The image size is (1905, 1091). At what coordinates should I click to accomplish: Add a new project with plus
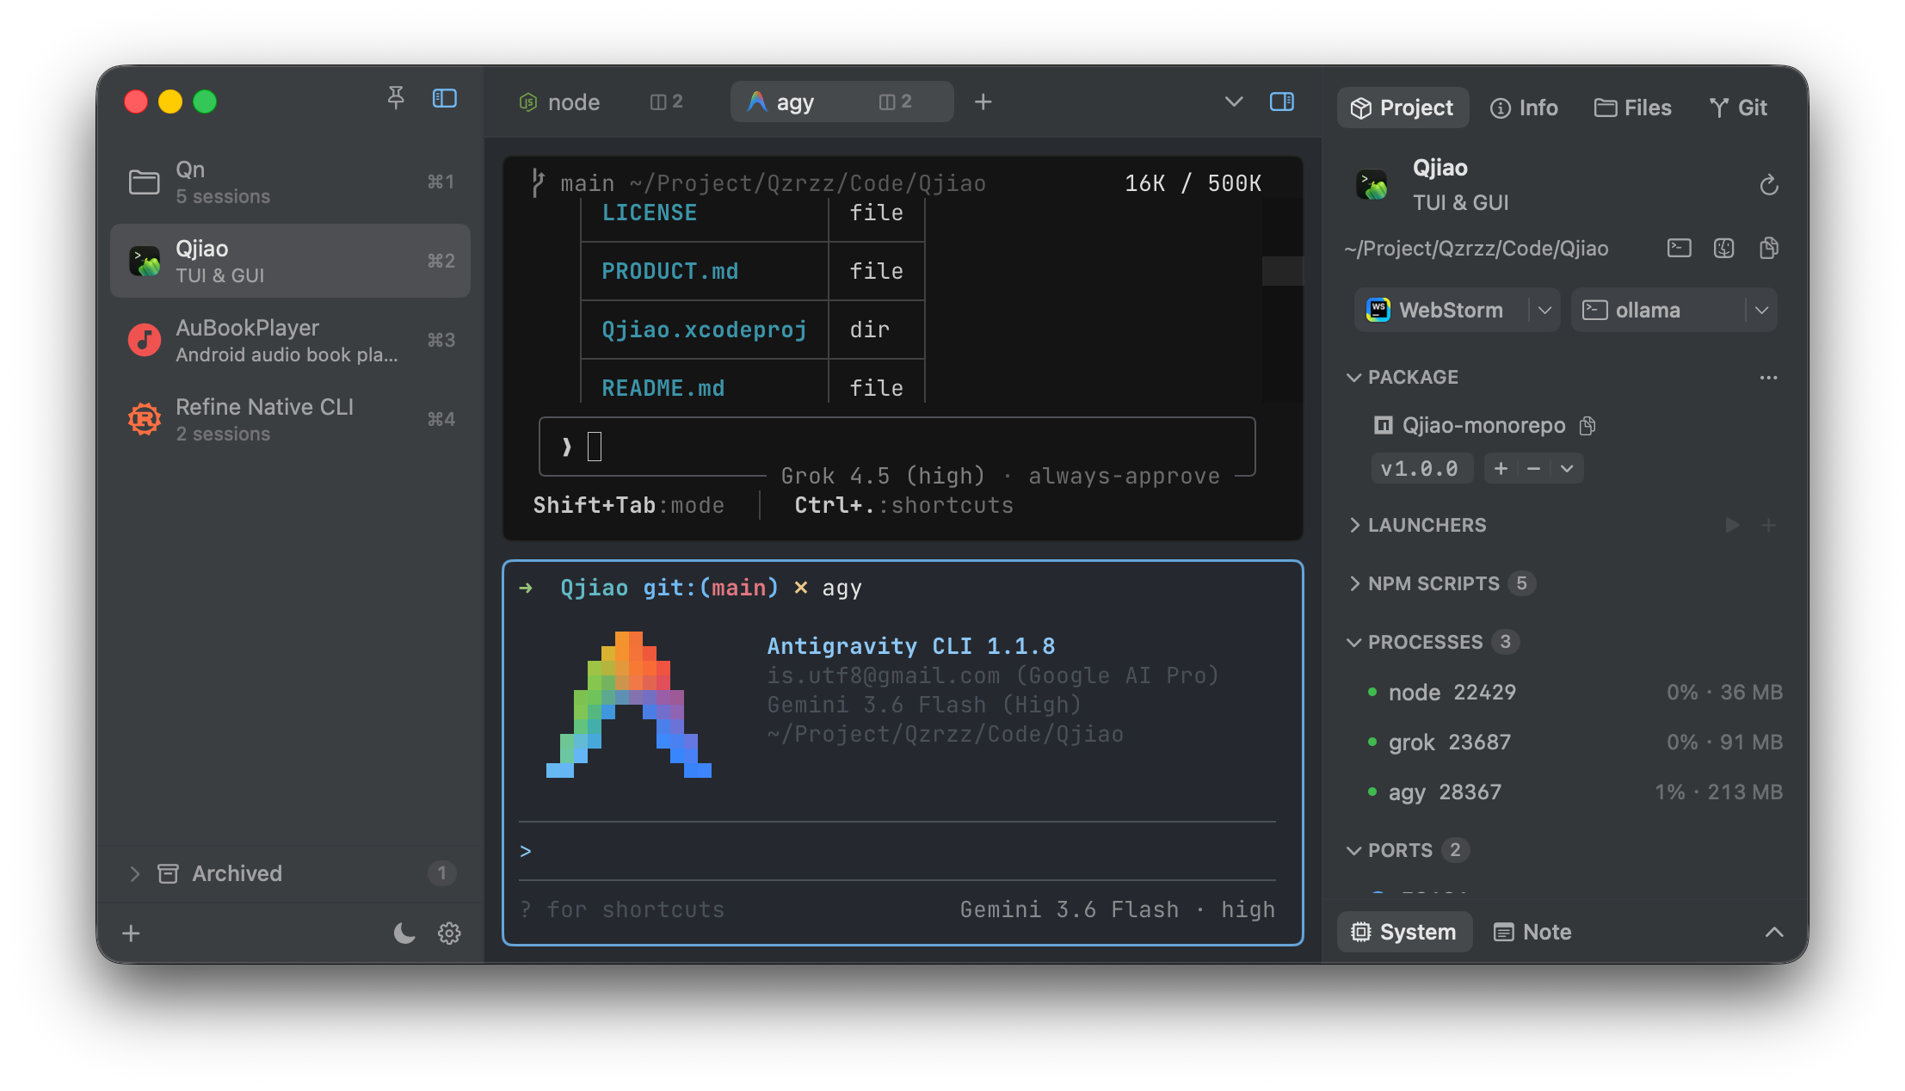point(131,933)
